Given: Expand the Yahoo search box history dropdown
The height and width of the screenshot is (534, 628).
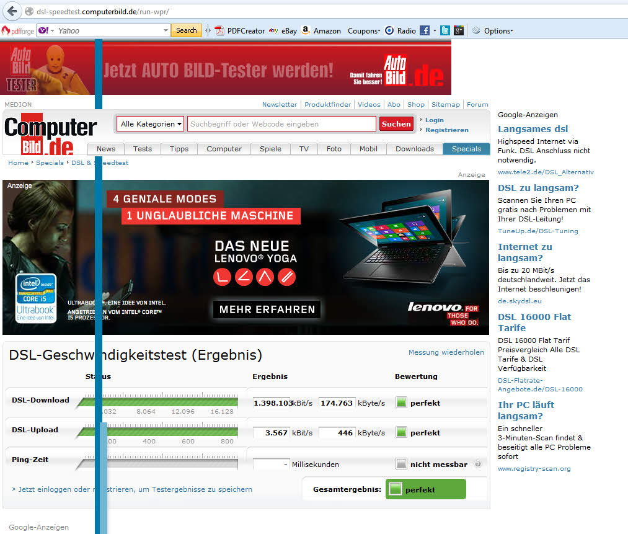Looking at the screenshot, I should (x=166, y=30).
